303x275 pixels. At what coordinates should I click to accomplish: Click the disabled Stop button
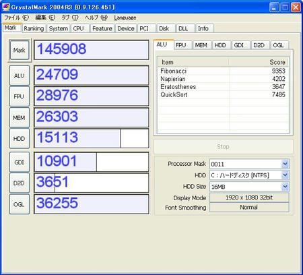(x=224, y=146)
